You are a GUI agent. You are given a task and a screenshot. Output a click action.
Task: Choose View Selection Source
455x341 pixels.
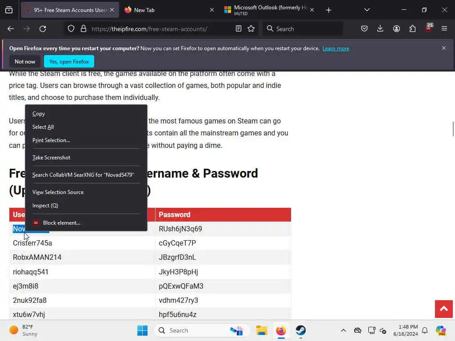86,192
